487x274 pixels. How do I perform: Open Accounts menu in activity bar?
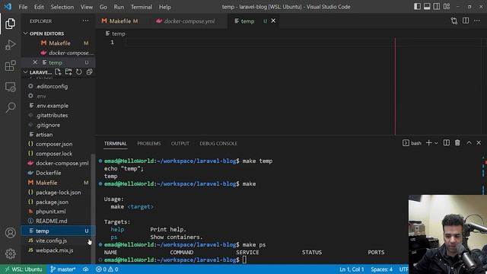(10, 233)
